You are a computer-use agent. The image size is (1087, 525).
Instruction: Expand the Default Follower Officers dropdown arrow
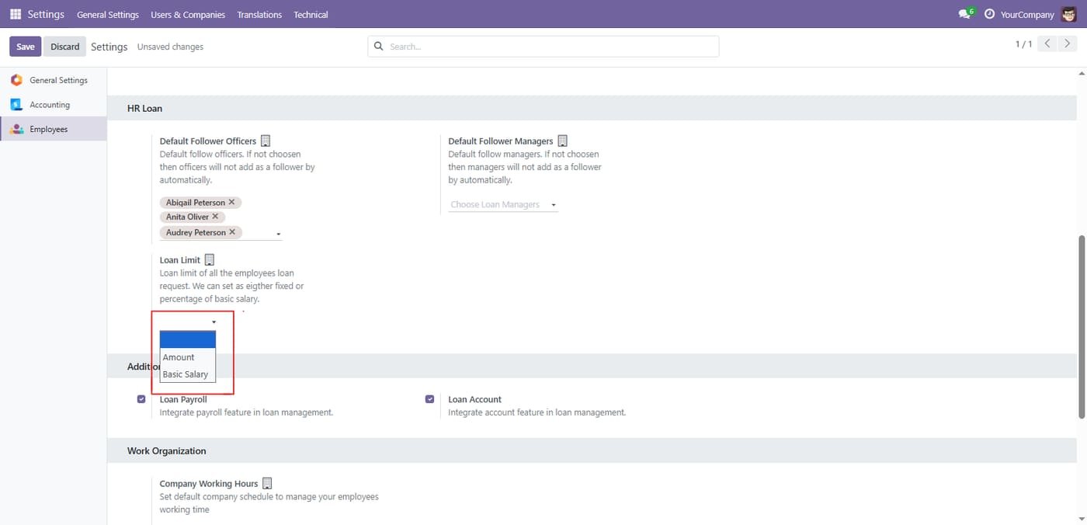[x=279, y=234]
